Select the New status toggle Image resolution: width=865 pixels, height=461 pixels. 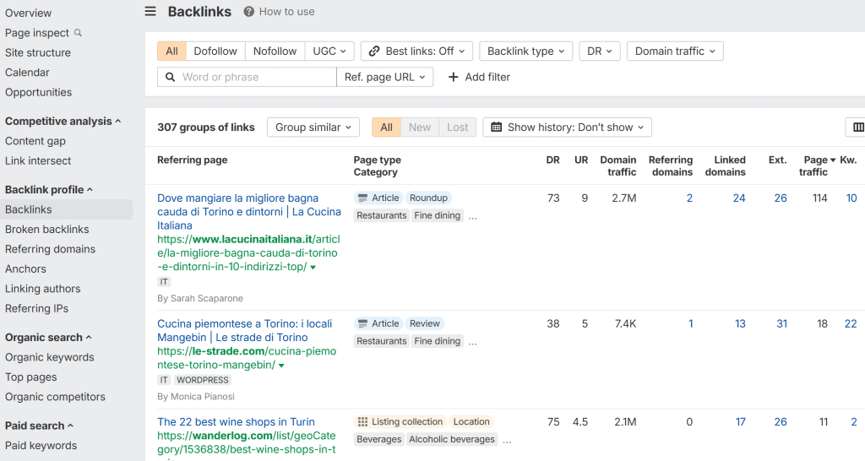point(420,127)
